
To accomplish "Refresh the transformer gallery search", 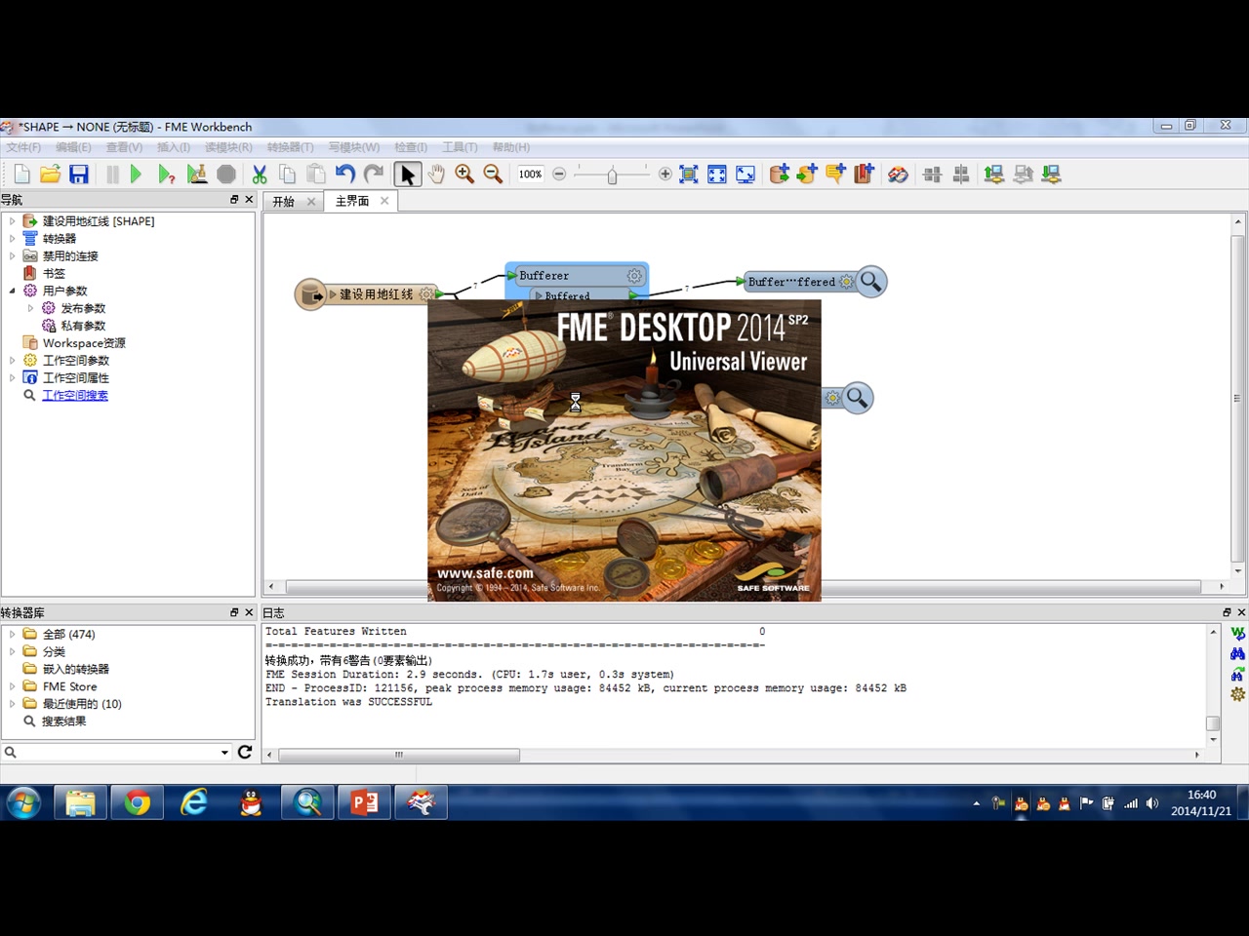I will coord(245,752).
